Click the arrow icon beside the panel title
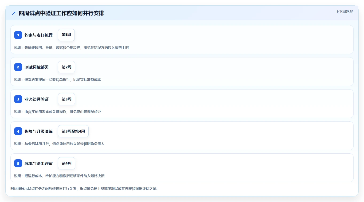The height and width of the screenshot is (202, 364). (14, 13)
